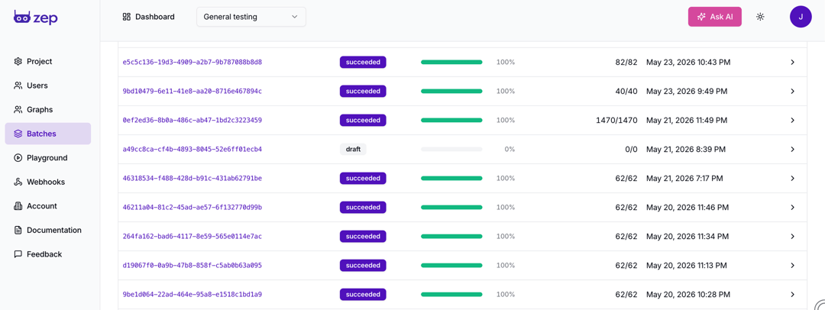The image size is (825, 310).
Task: Expand the row for batch d19067f0 via its chevron
Action: [x=792, y=265]
